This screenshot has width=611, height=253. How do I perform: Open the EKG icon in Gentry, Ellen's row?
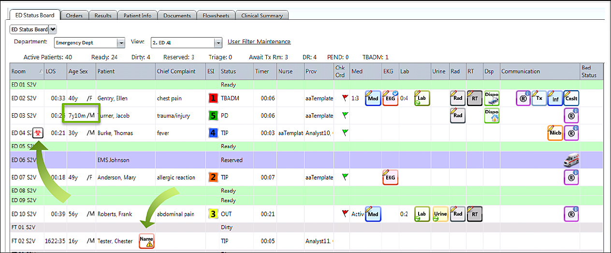tap(390, 98)
